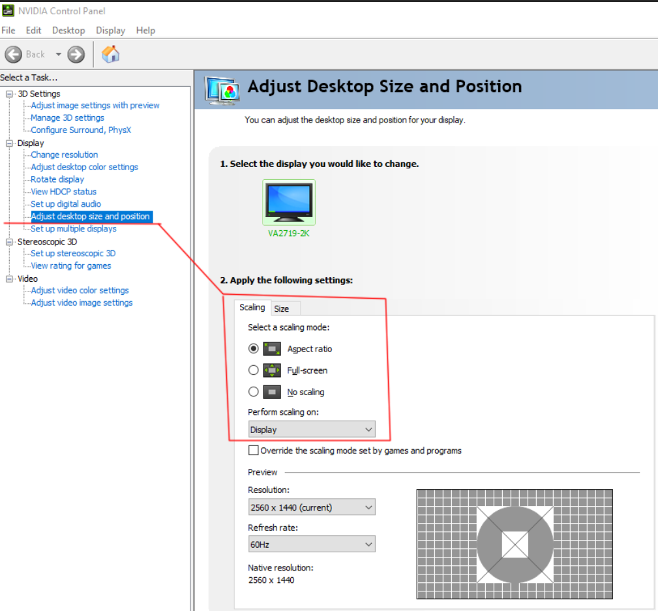658x611 pixels.
Task: Select the Full-screen radio button
Action: 254,370
